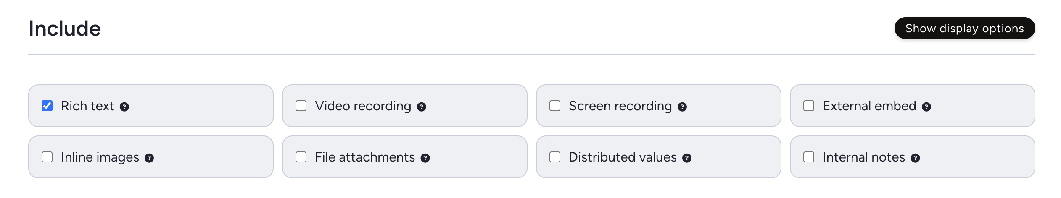Turn on File attachments checkbox
1061x198 pixels.
coord(301,157)
